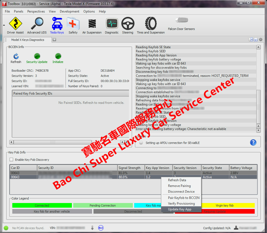
Task: Enable Key Fob Discovery
Action: click(x=11, y=160)
